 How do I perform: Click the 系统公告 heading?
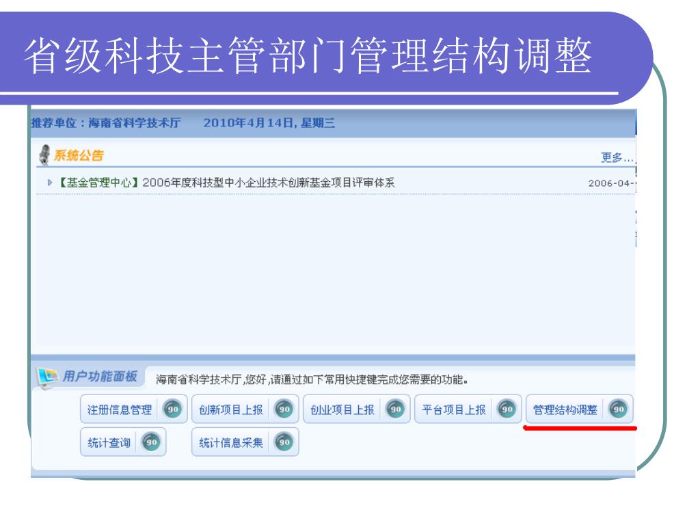coord(79,155)
